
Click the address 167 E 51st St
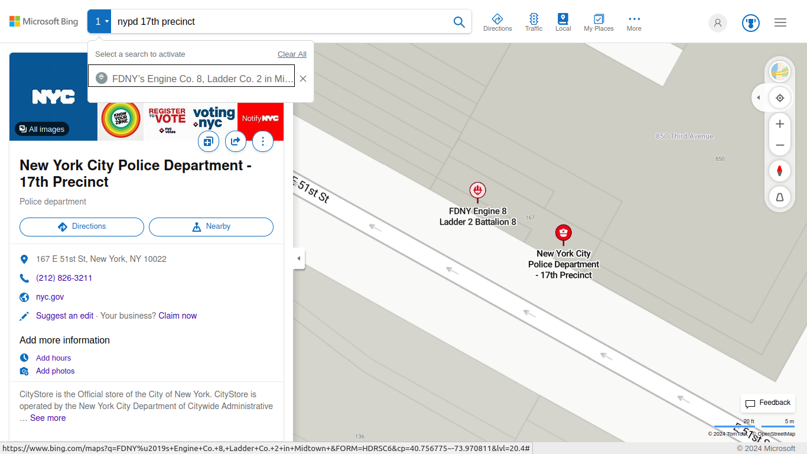click(101, 259)
